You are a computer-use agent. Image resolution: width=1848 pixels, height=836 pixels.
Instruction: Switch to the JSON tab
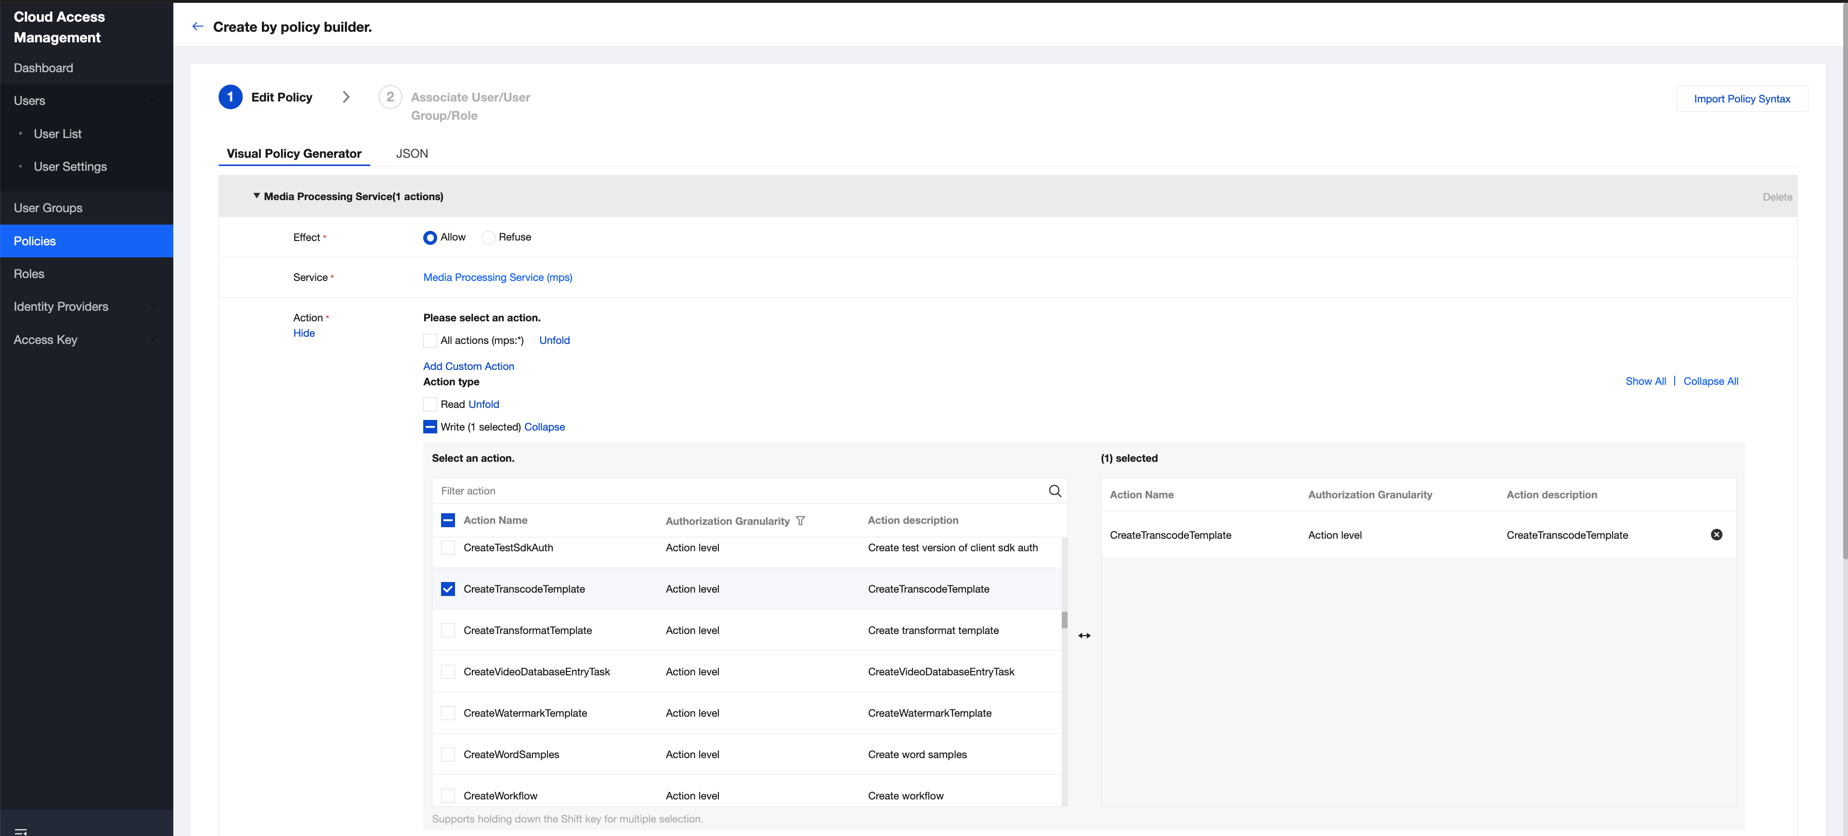(412, 153)
